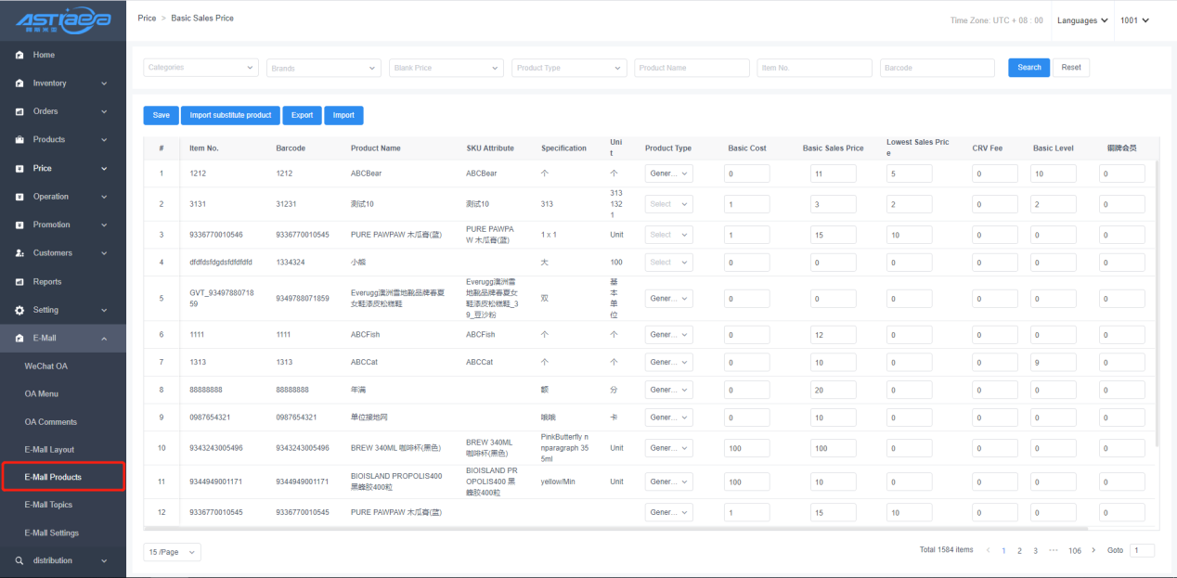This screenshot has height=578, width=1177.
Task: Click the Inventory sidebar icon
Action: coord(19,83)
